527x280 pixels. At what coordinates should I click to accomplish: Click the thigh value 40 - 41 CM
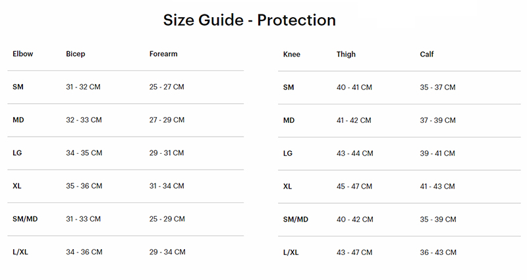pyautogui.click(x=354, y=87)
